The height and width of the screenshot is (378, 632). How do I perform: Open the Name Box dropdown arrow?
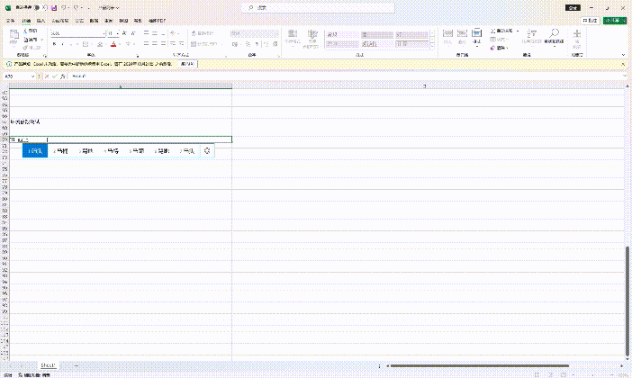tap(32, 76)
